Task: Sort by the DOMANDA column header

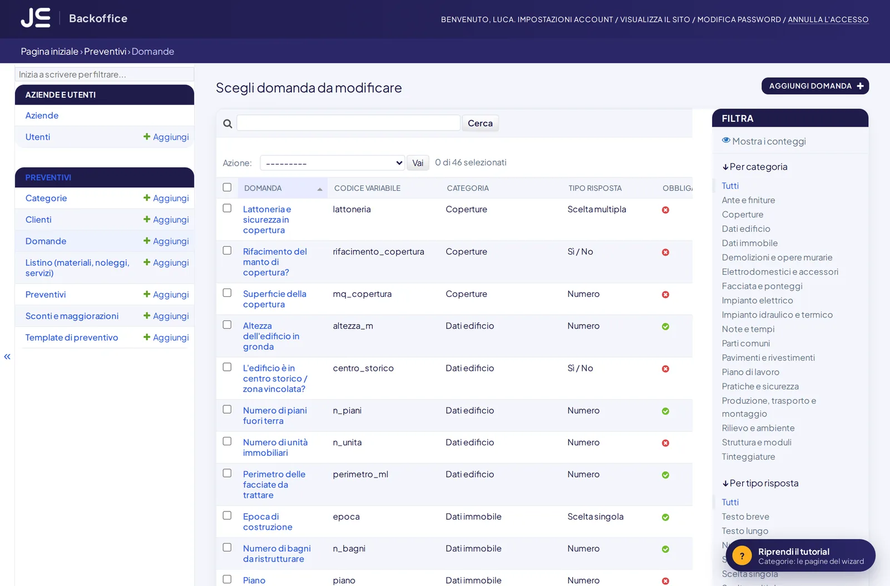Action: (263, 188)
